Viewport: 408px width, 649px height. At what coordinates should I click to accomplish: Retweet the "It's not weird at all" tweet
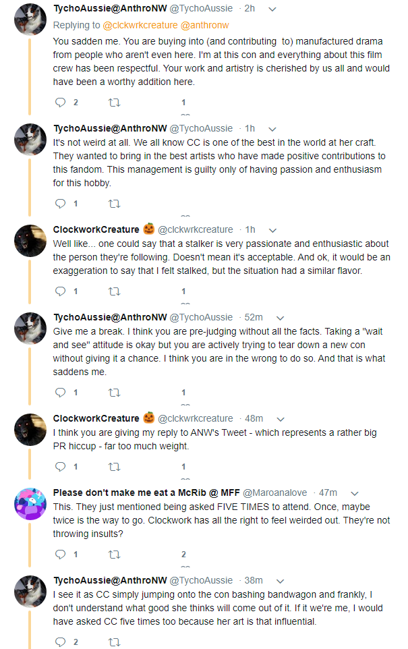pyautogui.click(x=115, y=204)
